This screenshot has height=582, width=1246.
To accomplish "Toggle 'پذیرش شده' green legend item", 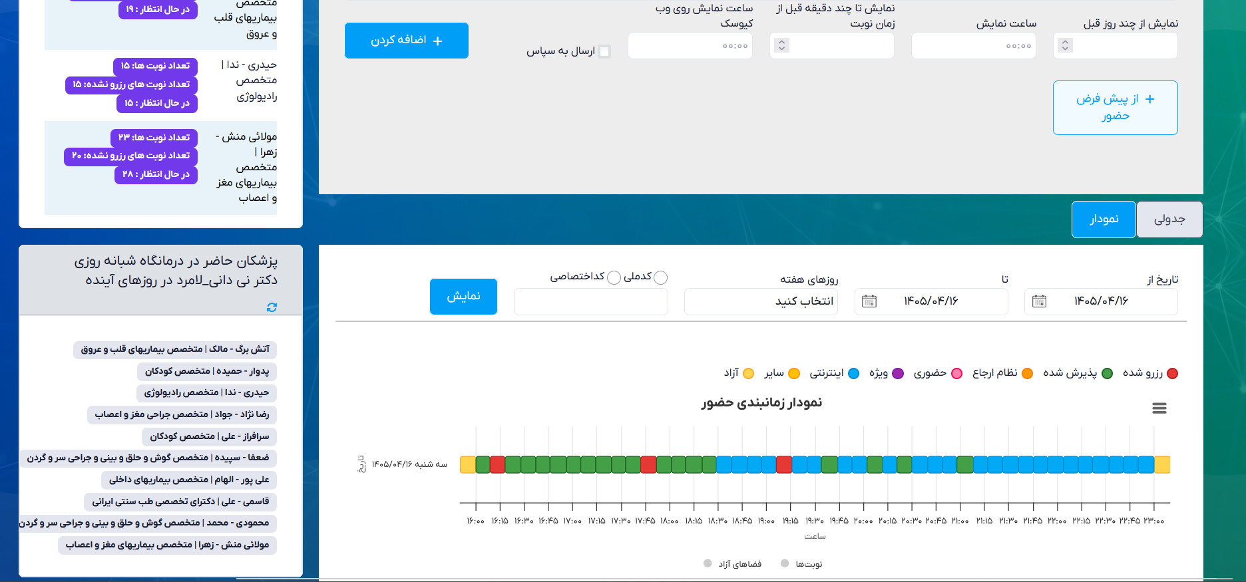I will [x=1078, y=373].
